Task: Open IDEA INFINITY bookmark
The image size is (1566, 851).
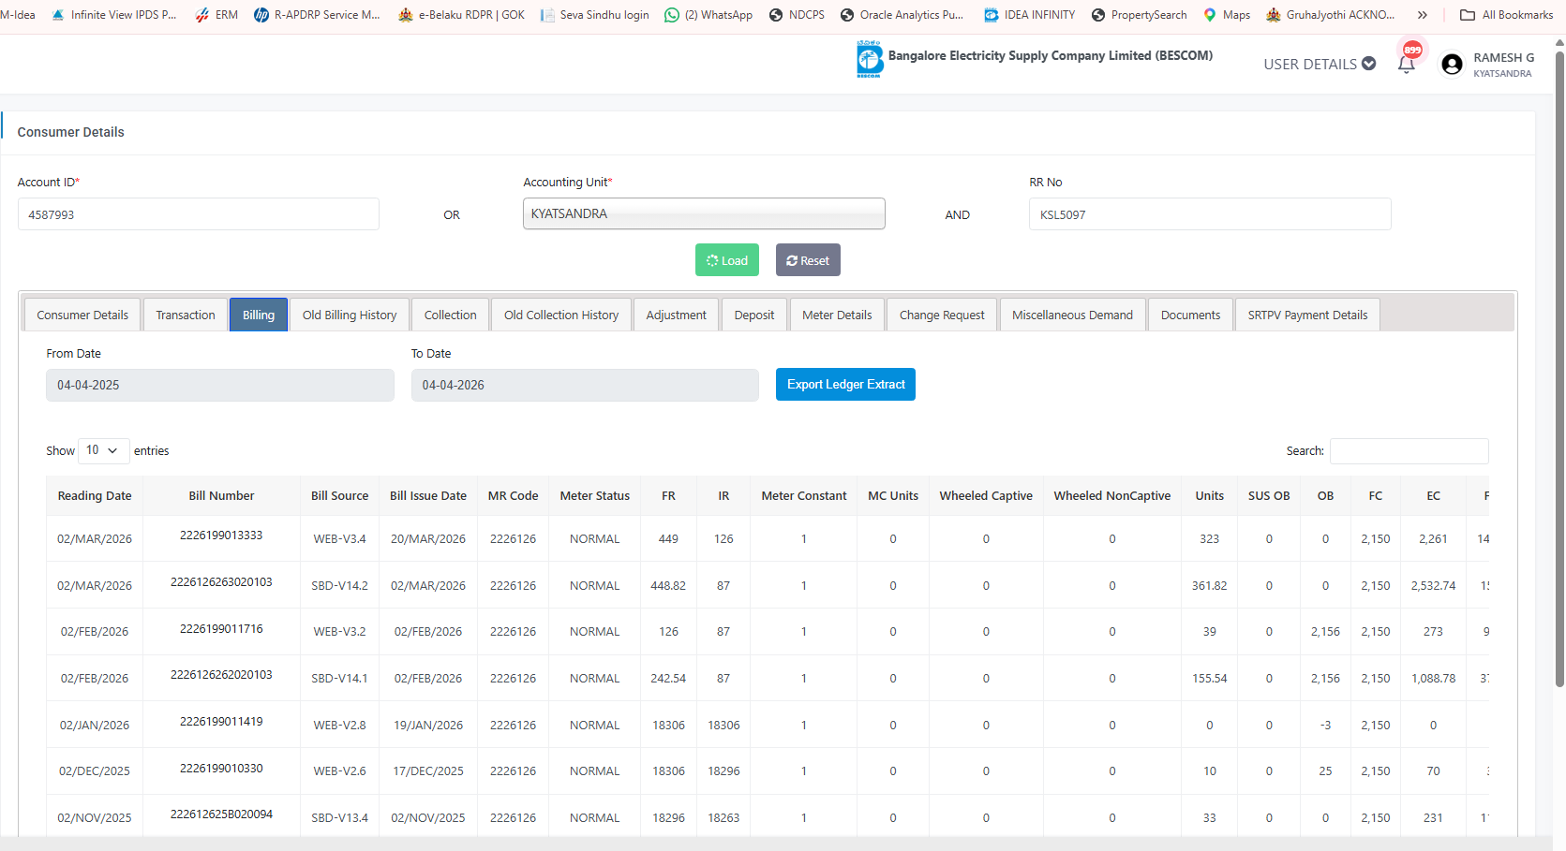Action: [x=1029, y=15]
